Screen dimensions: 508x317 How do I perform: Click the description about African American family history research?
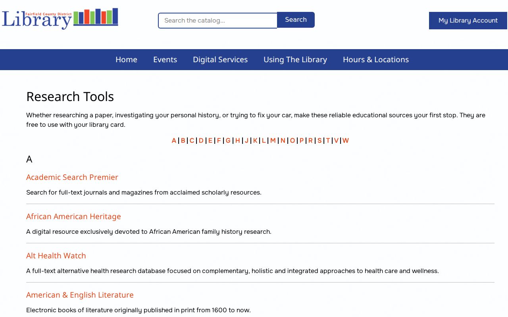point(149,232)
